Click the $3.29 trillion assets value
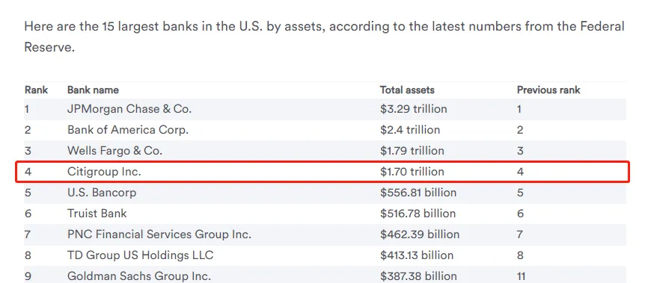 [414, 109]
